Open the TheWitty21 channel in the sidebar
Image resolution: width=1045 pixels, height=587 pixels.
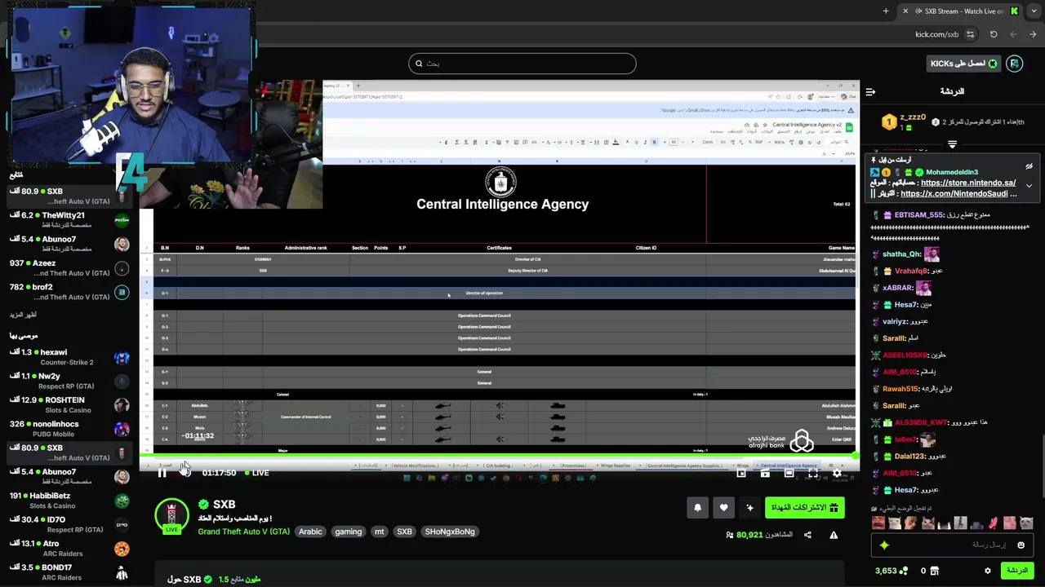[69, 220]
